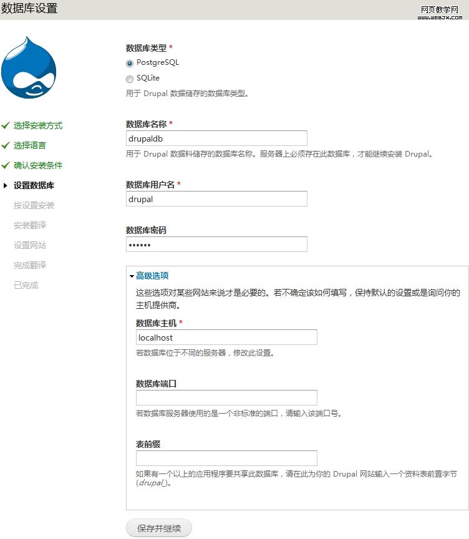Screen dimensions: 469x539
Task: Select the SQLite radio button
Action: 130,79
